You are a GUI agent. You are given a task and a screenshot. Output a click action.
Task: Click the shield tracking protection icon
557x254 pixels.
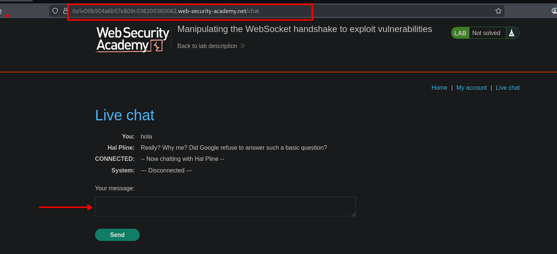click(55, 11)
